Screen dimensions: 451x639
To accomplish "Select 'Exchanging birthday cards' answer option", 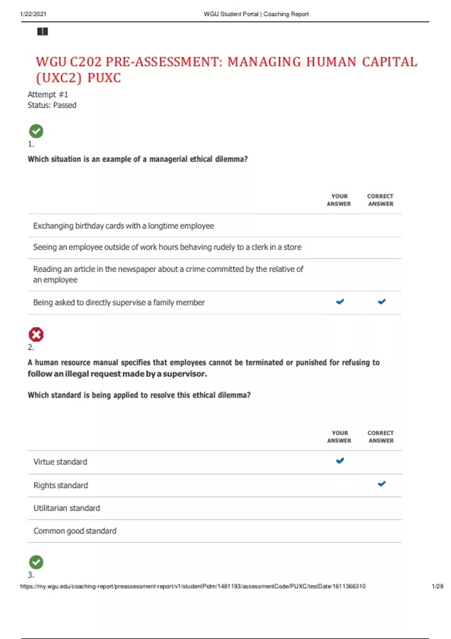I will tap(124, 226).
